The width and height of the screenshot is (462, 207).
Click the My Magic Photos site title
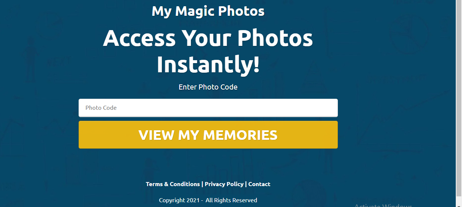[x=208, y=11]
